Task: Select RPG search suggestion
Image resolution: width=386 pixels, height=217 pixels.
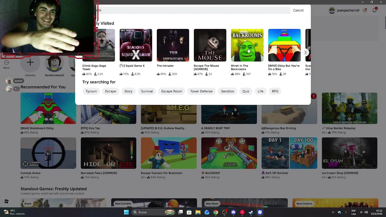Action: [275, 91]
